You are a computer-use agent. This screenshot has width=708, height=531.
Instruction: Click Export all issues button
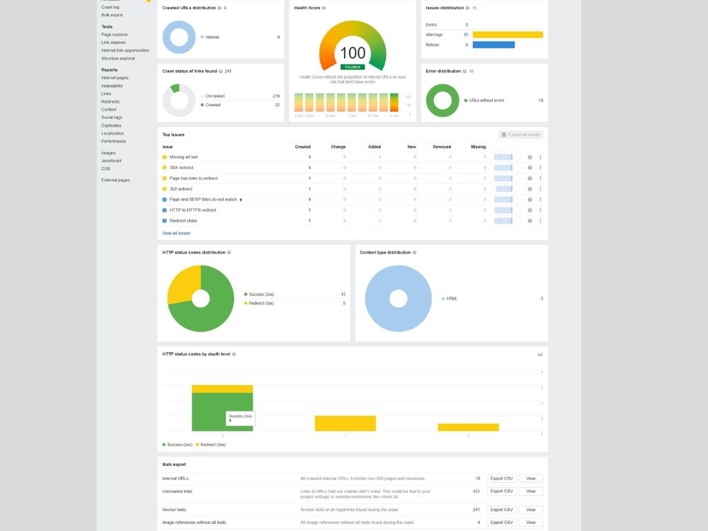coord(520,135)
